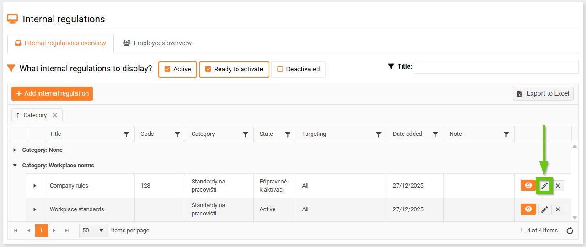Screen dimensions: 586x247
Task: Remove the Category grouping chip
Action: [55, 115]
